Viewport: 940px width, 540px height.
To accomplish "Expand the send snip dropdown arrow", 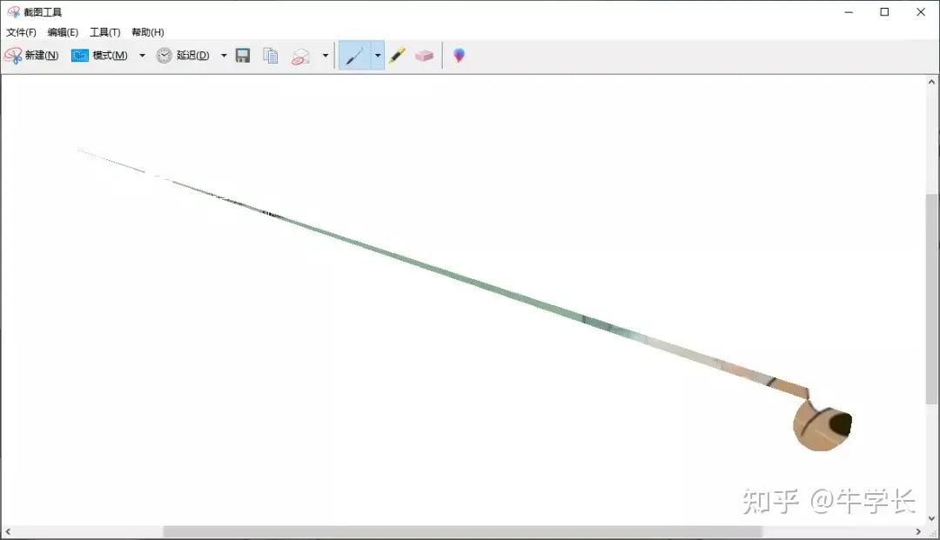I will [x=326, y=56].
